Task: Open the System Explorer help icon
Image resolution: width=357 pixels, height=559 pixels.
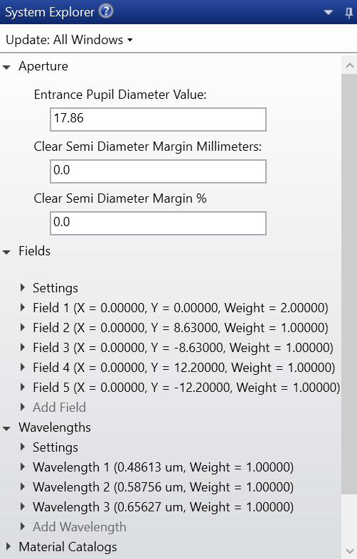Action: 105,11
